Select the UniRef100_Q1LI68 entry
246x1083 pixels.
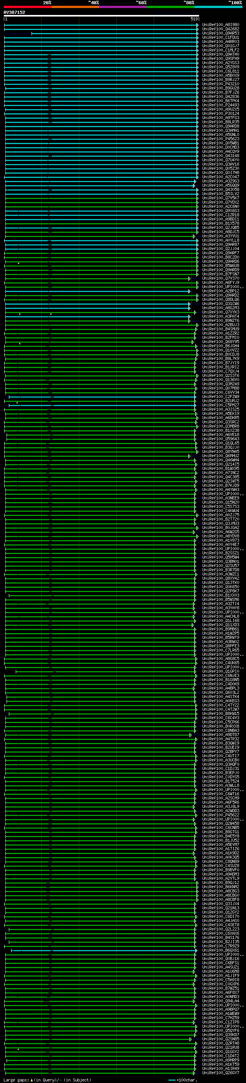pyautogui.click(x=221, y=620)
